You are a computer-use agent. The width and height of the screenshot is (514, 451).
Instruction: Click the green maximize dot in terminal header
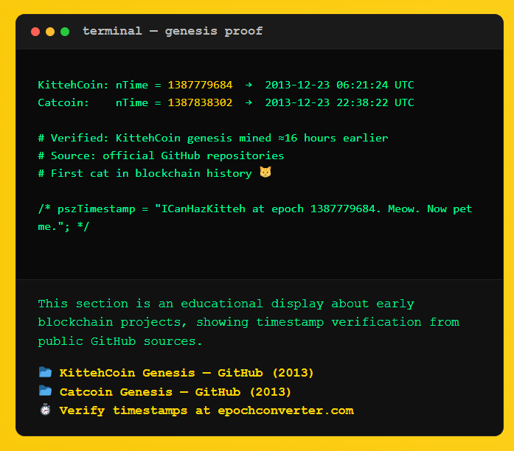coord(65,32)
